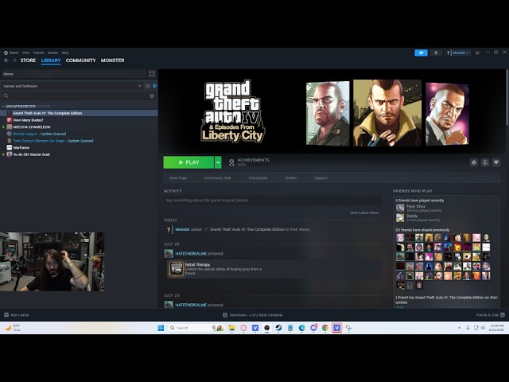
Task: Enter Big Picture mode icon
Action: point(477,53)
